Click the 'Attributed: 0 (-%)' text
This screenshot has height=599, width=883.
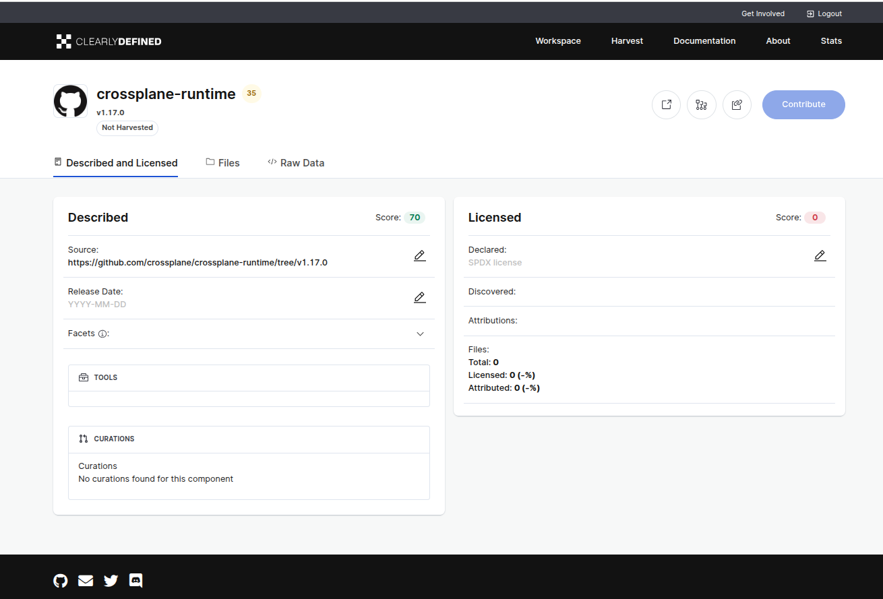coord(504,388)
